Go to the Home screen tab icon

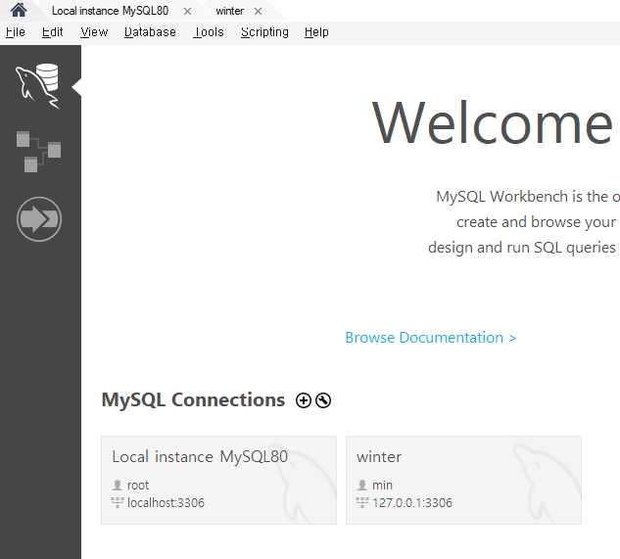point(19,10)
